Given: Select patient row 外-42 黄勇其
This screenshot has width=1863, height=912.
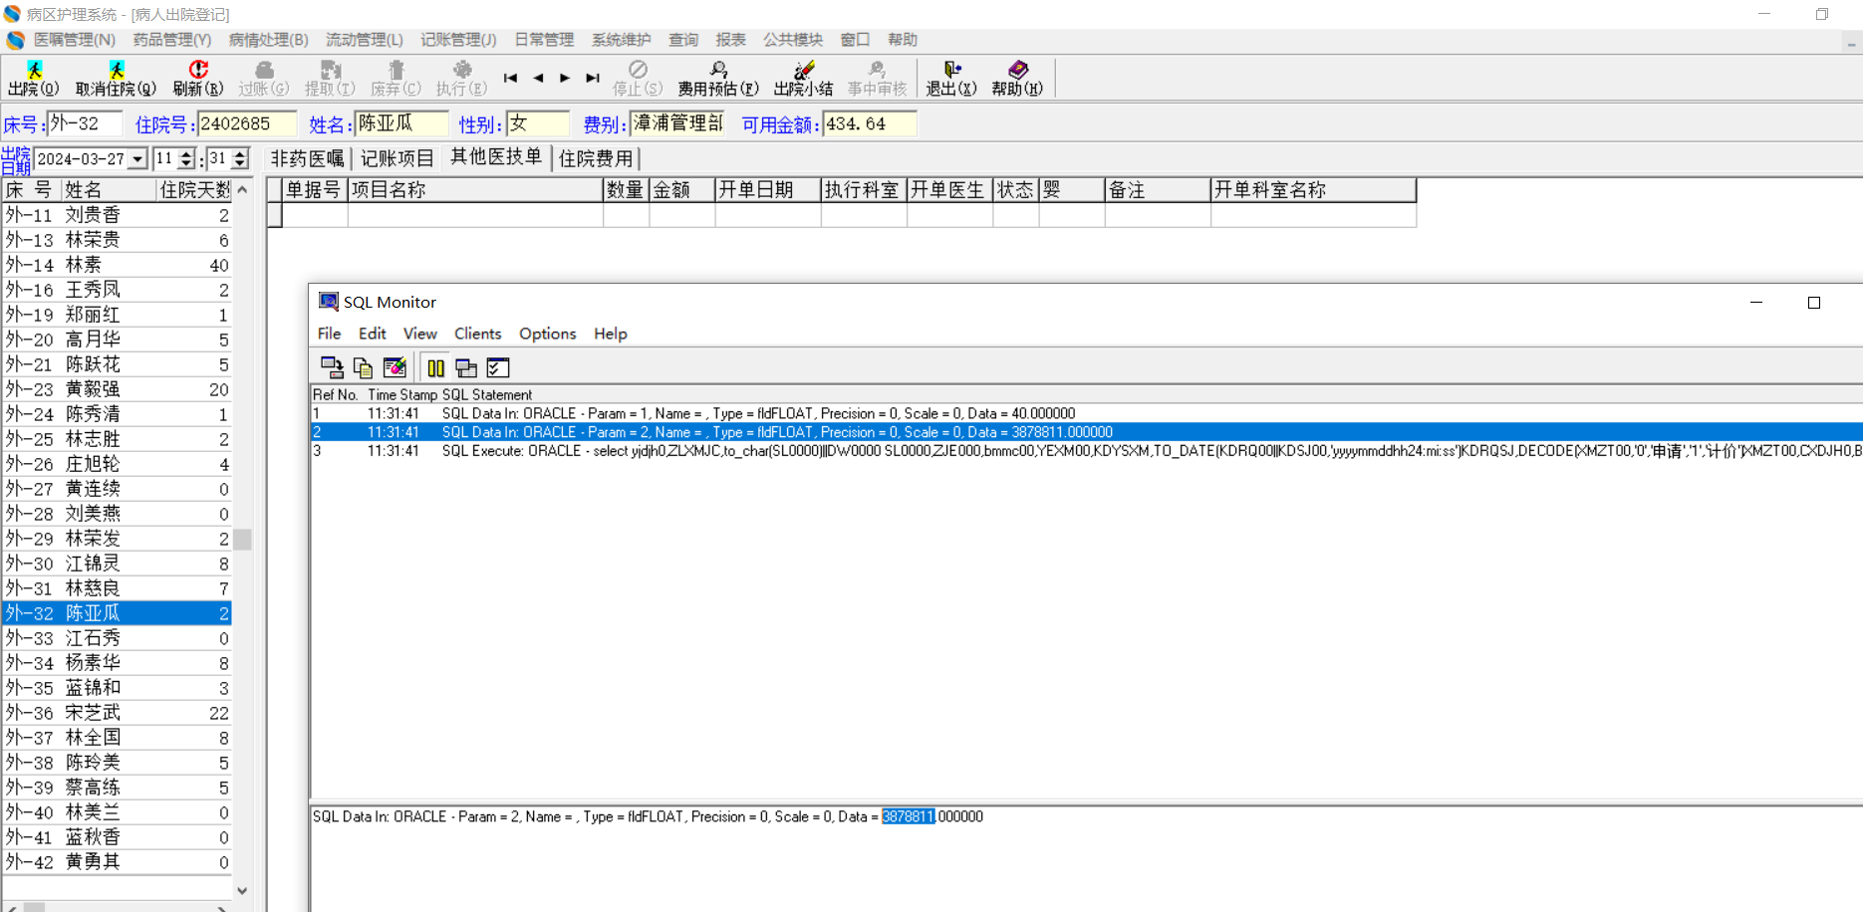Looking at the screenshot, I should pyautogui.click(x=117, y=862).
